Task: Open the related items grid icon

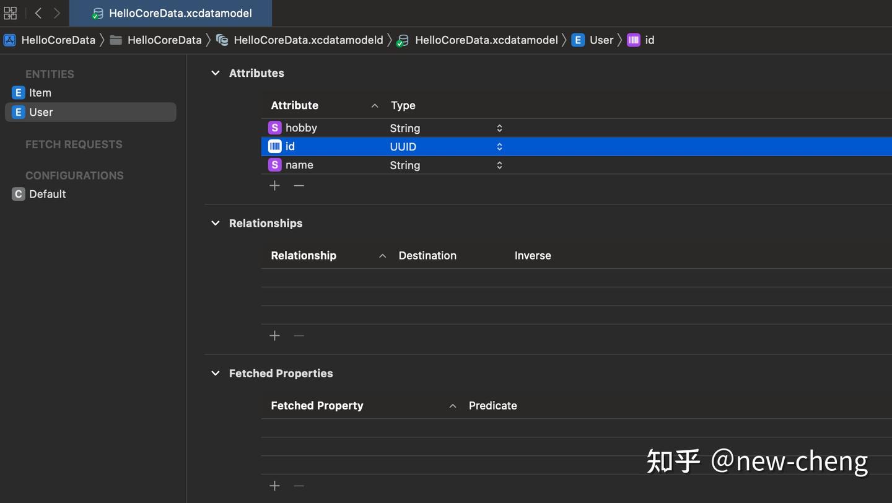Action: click(10, 13)
